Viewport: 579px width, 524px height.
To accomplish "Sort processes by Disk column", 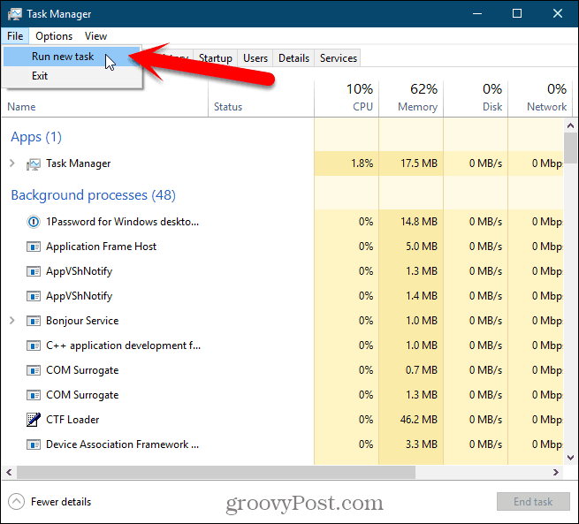I will 476,98.
